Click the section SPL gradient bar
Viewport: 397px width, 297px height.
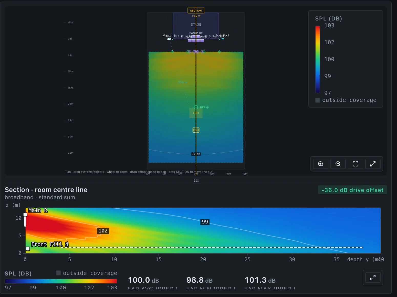click(x=61, y=281)
